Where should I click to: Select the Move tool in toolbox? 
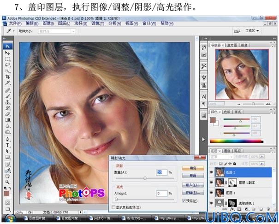pyautogui.click(x=7, y=53)
